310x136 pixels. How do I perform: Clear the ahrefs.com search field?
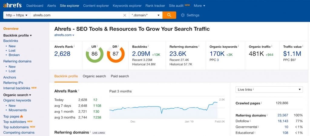125,15
